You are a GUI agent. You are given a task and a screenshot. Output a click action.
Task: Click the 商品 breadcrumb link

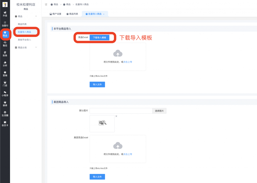coord(54,4)
